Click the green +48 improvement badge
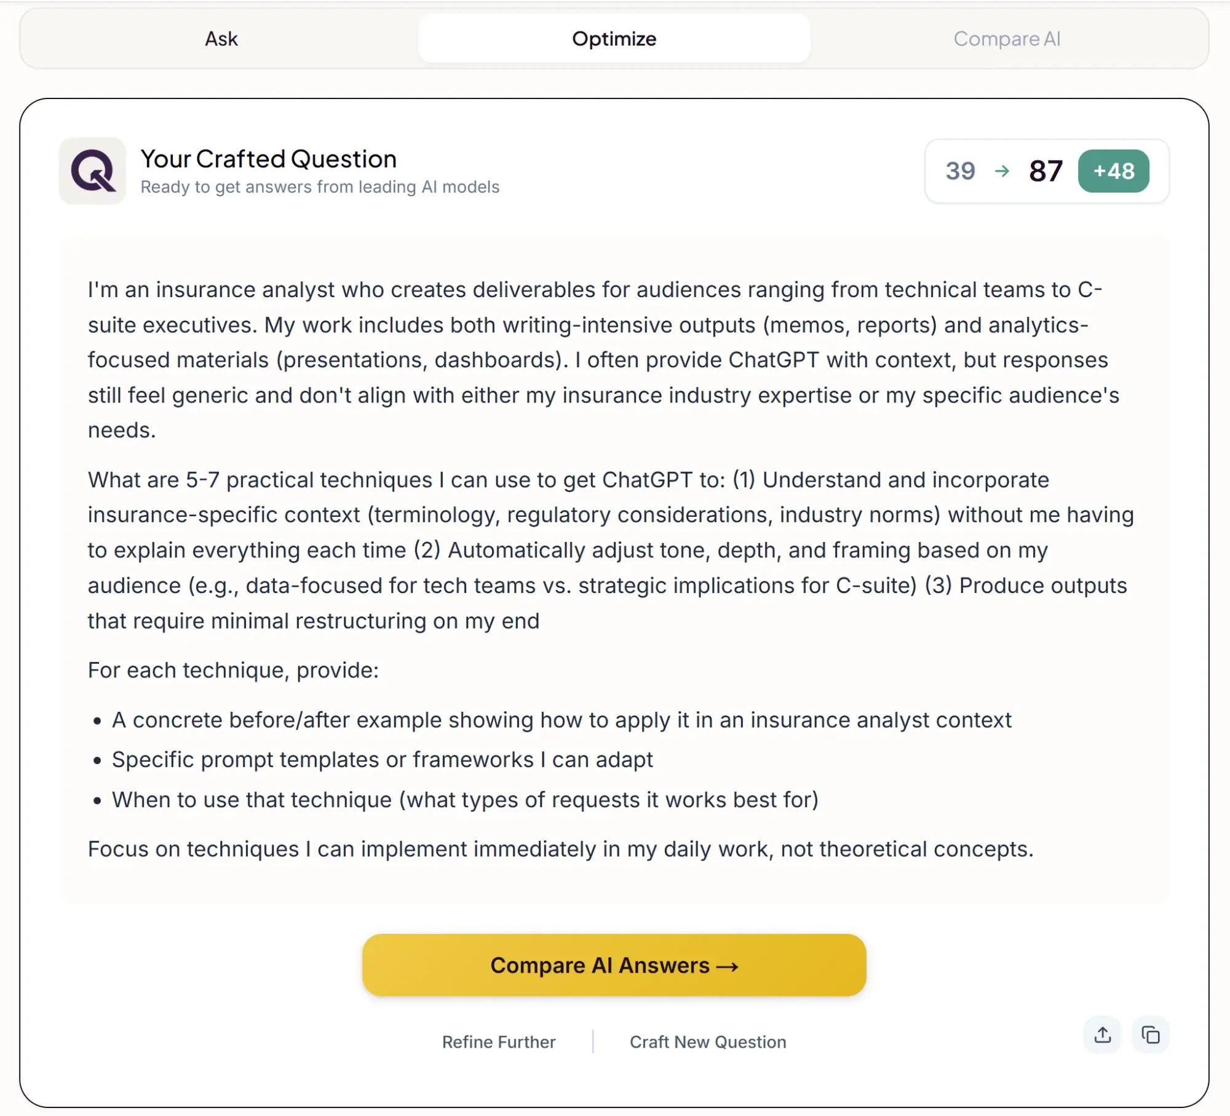This screenshot has height=1116, width=1230. coord(1114,172)
